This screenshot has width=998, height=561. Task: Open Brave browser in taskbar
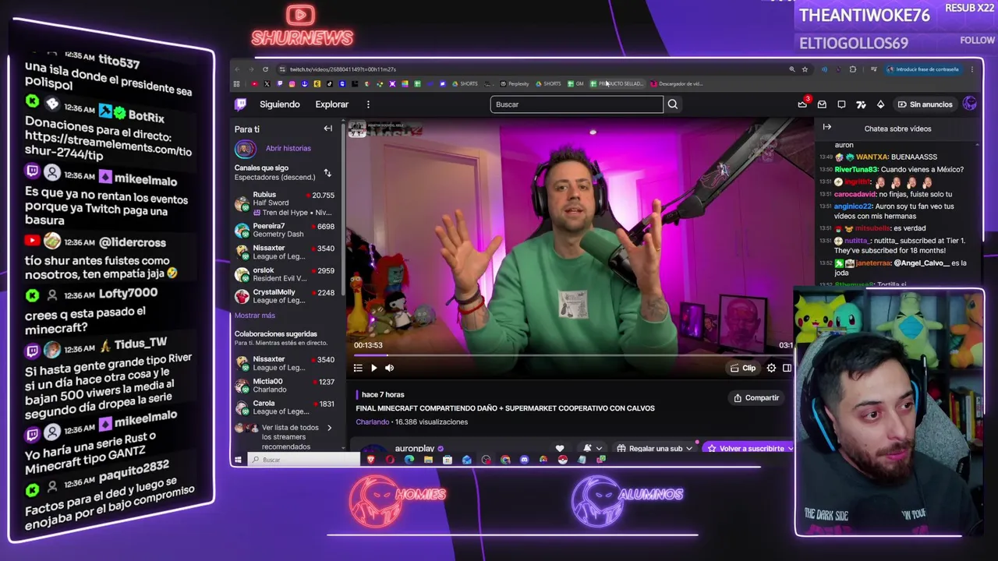[370, 460]
